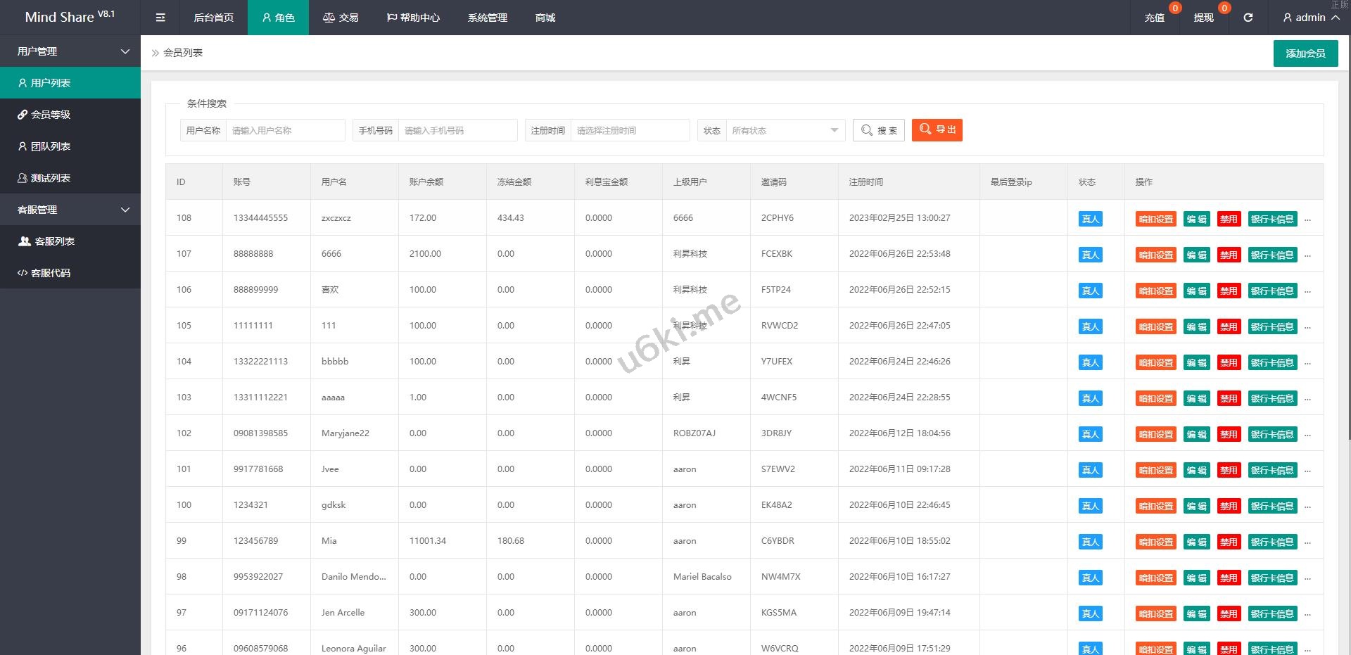
Task: Click the orange 导出 export button
Action: pyautogui.click(x=937, y=130)
